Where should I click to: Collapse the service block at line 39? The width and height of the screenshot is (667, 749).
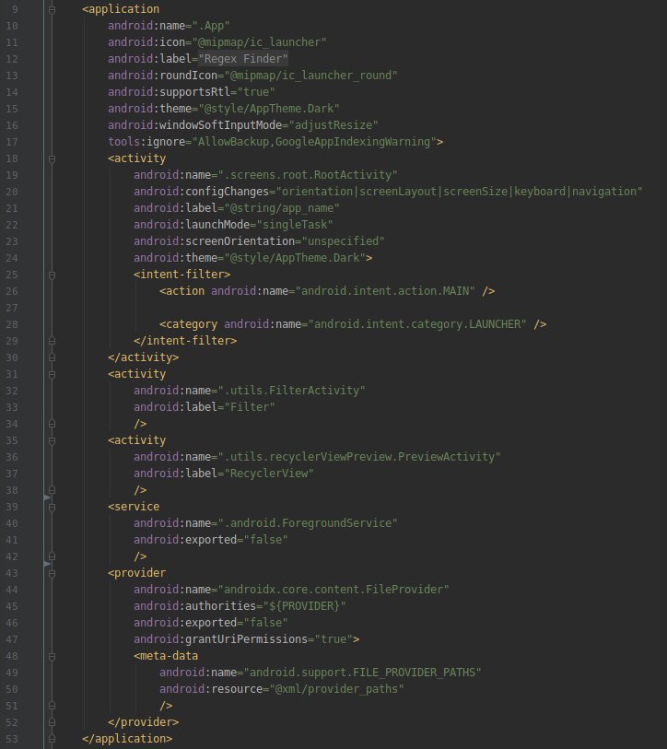click(53, 507)
